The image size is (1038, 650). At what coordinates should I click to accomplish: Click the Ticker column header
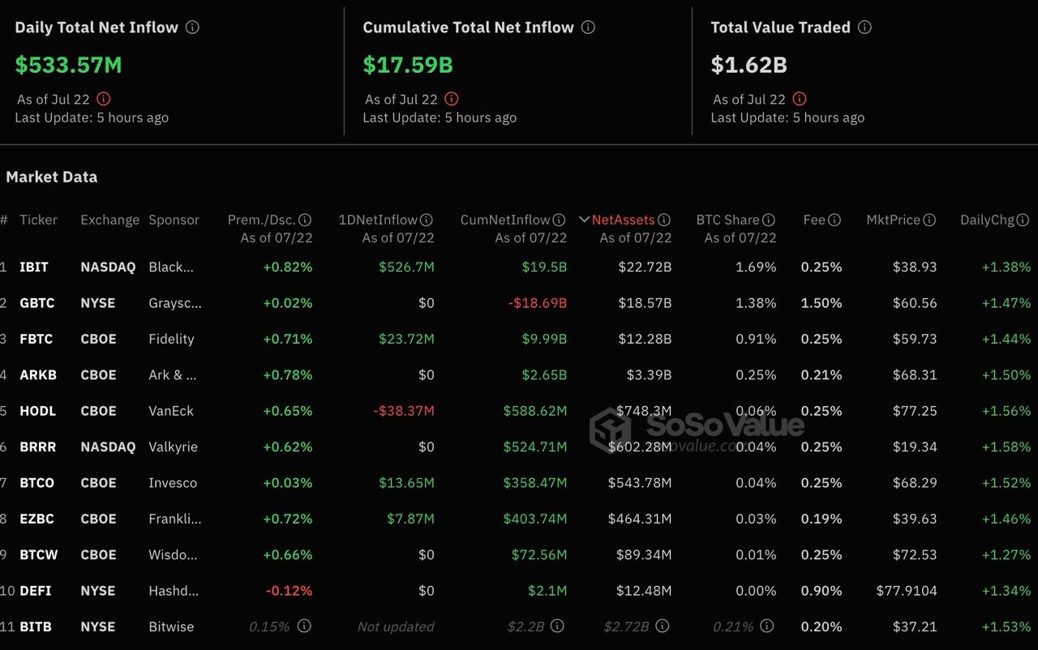point(39,220)
